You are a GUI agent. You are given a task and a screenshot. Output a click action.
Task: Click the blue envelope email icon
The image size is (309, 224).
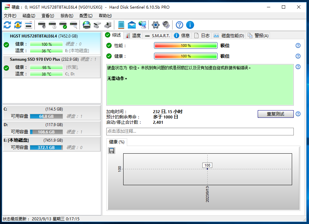coord(132,25)
